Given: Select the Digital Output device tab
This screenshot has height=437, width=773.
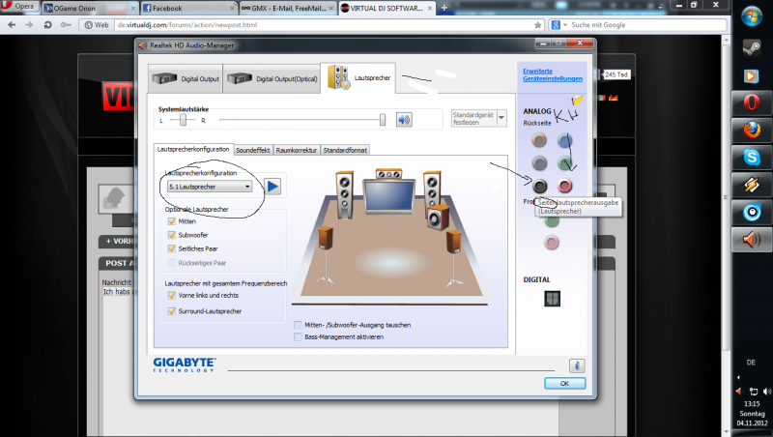Looking at the screenshot, I should click(x=186, y=78).
